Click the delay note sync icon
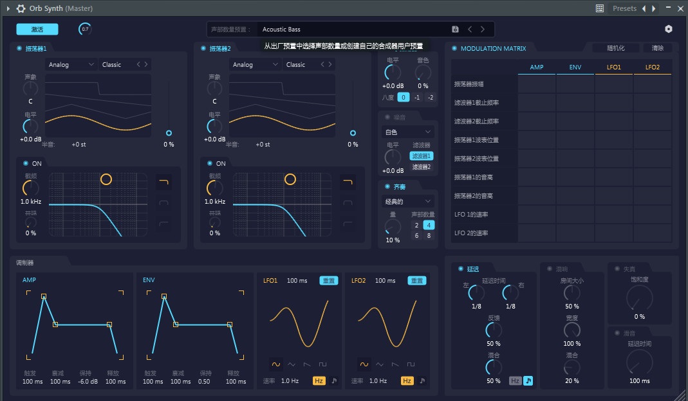 click(x=528, y=380)
